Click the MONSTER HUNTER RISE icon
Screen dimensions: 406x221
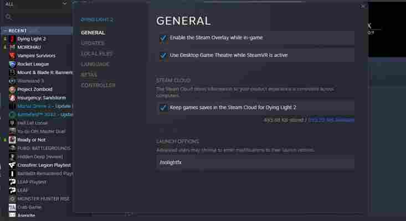click(12, 199)
